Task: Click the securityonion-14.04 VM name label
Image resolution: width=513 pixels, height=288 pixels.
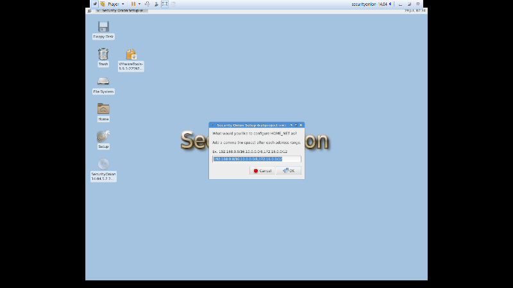Action: coord(369,4)
